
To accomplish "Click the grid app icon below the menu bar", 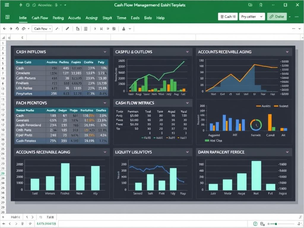I will [x=7, y=17].
